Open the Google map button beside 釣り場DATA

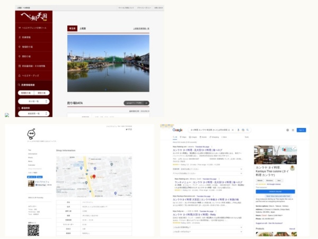coord(136,103)
